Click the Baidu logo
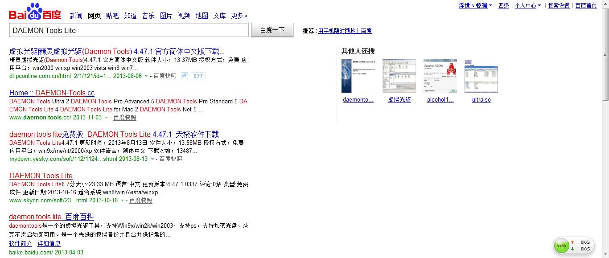This screenshot has height=258, width=609. (35, 12)
